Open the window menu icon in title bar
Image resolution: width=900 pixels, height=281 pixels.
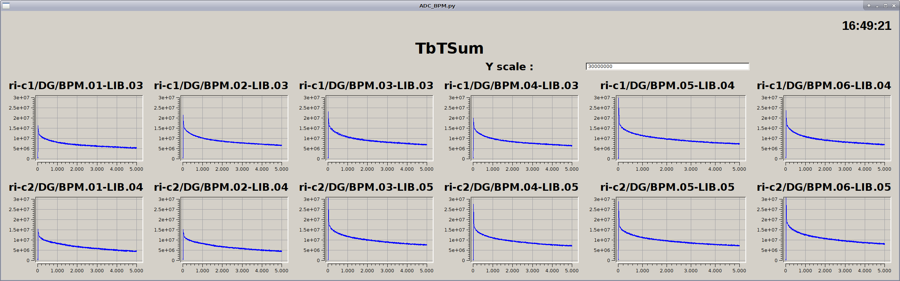click(x=6, y=6)
